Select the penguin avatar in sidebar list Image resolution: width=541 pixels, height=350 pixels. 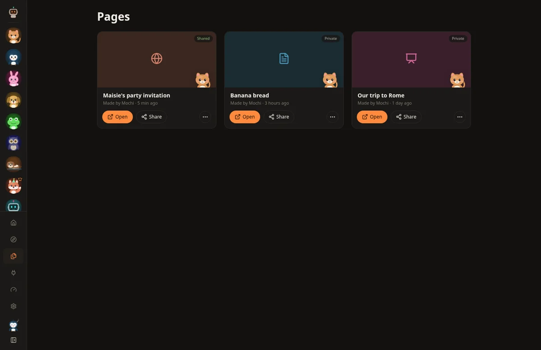click(x=14, y=57)
